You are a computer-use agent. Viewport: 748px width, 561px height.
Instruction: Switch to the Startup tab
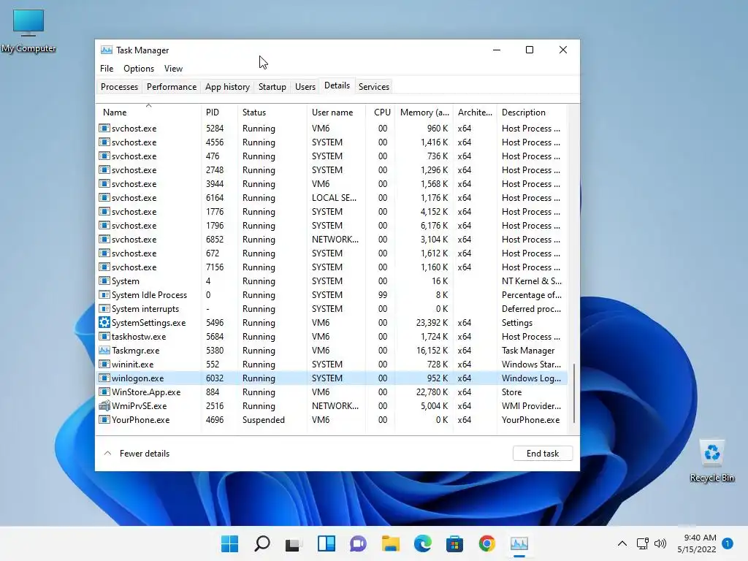tap(272, 86)
